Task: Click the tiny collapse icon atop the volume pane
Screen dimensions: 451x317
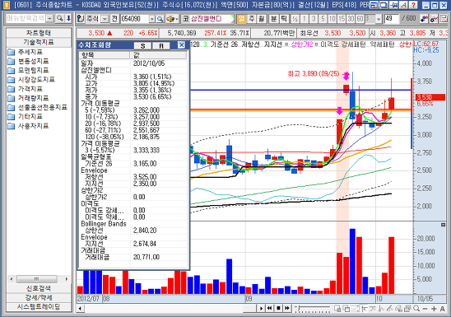Action: click(444, 225)
